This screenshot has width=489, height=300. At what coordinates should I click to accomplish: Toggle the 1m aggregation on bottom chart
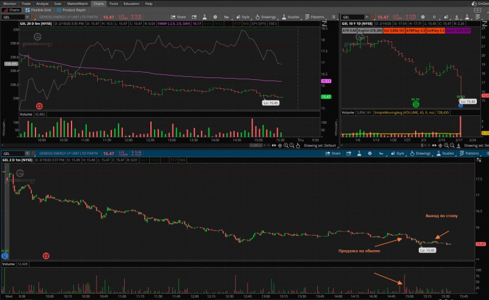coord(381,154)
